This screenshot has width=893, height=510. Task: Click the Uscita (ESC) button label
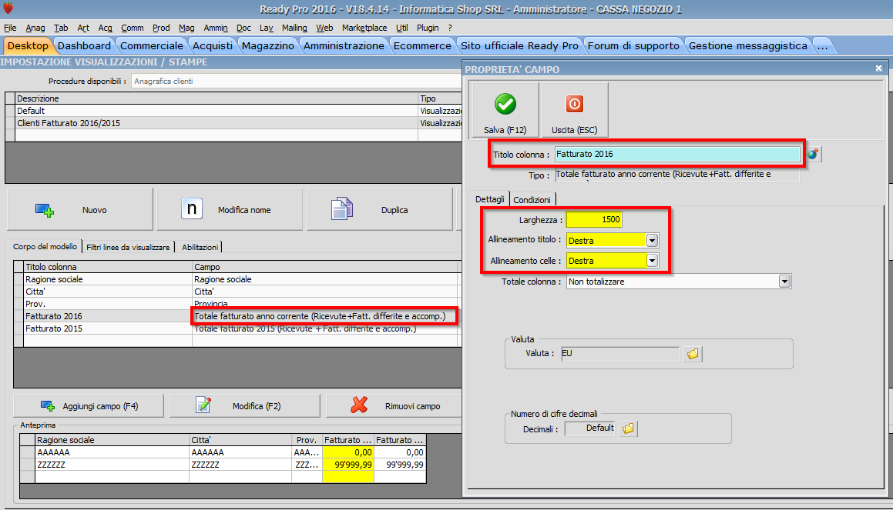click(x=574, y=130)
